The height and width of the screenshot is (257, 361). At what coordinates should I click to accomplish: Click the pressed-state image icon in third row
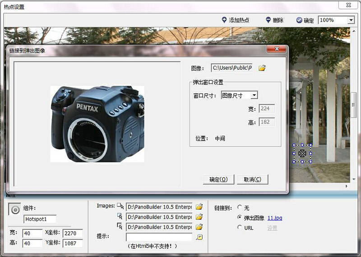[120, 226]
